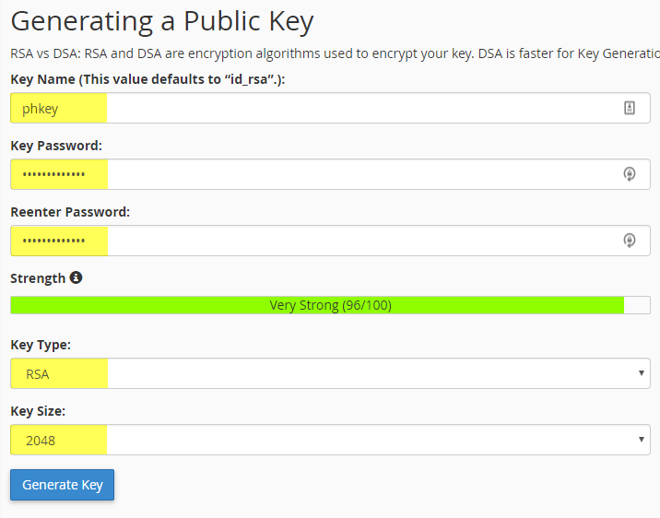
Task: Click the password manager icon in Reenter Password field
Action: (630, 241)
